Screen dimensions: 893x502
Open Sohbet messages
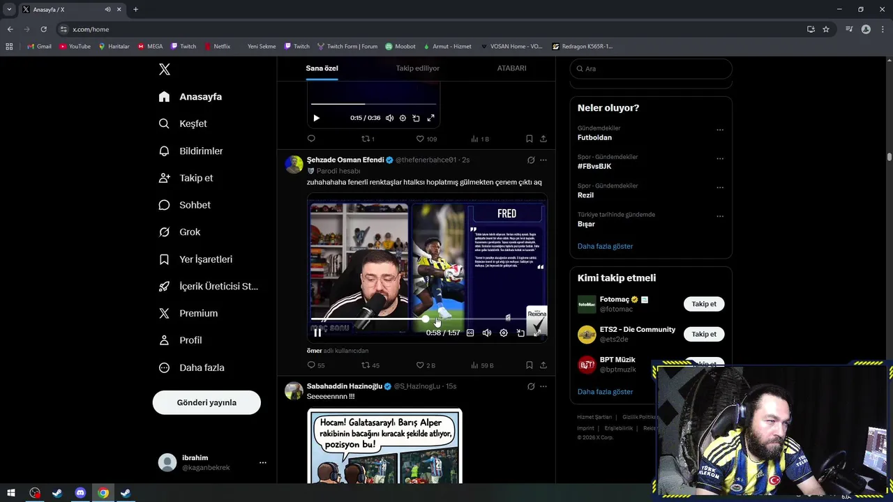(184, 205)
